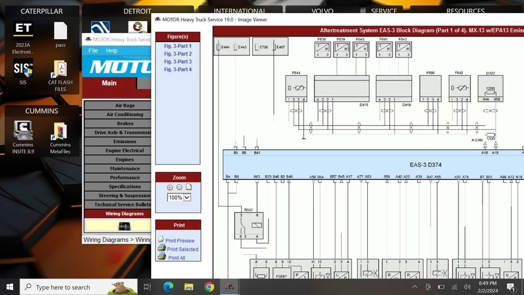Open Steering & Suspension category

pos(118,196)
